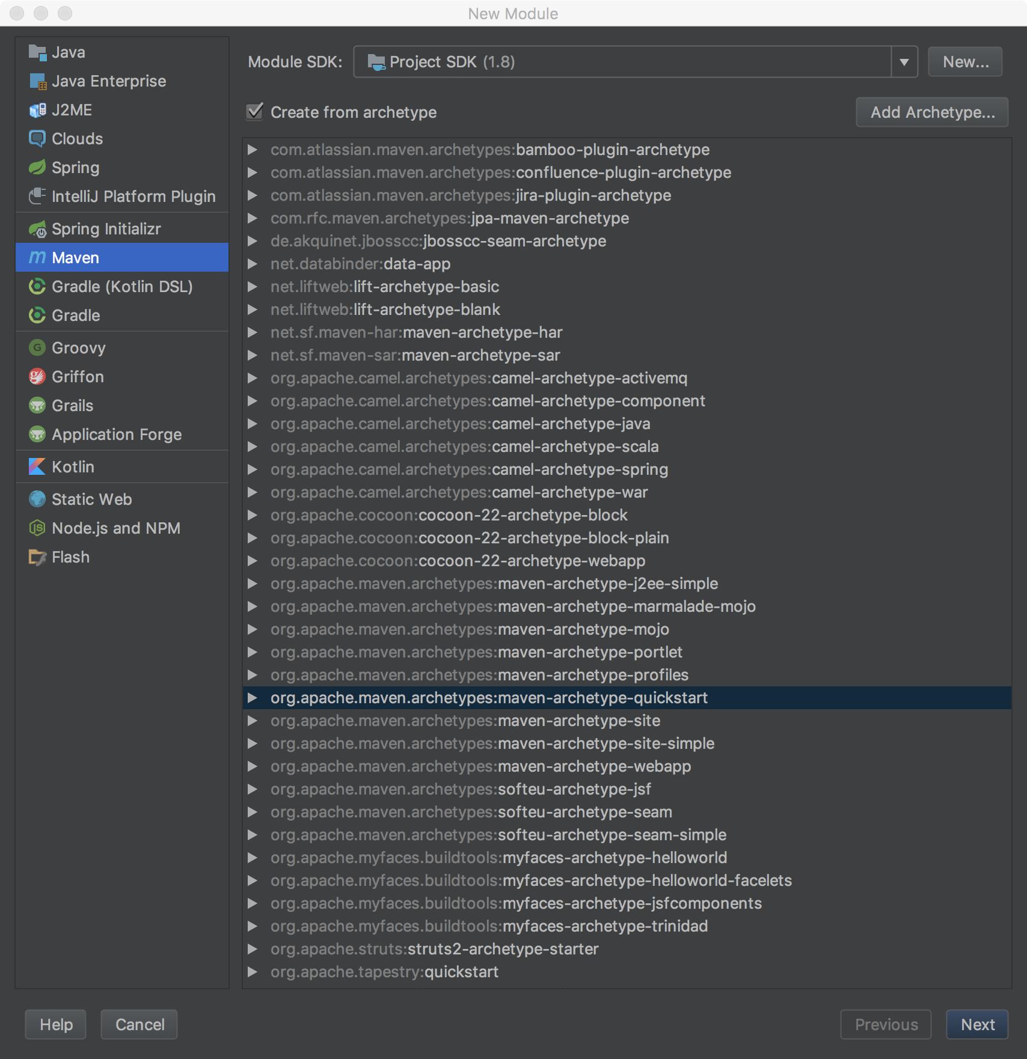Click the Groovy icon in module list
Viewport: 1027px width, 1059px height.
37,348
